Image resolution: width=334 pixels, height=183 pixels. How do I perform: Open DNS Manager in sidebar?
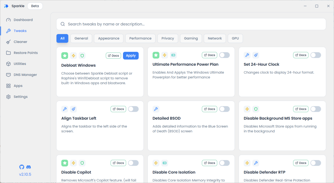point(25,75)
